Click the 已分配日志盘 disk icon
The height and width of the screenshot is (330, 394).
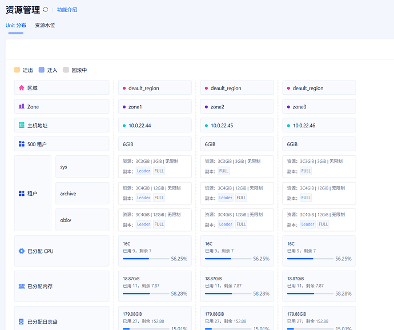(x=22, y=321)
